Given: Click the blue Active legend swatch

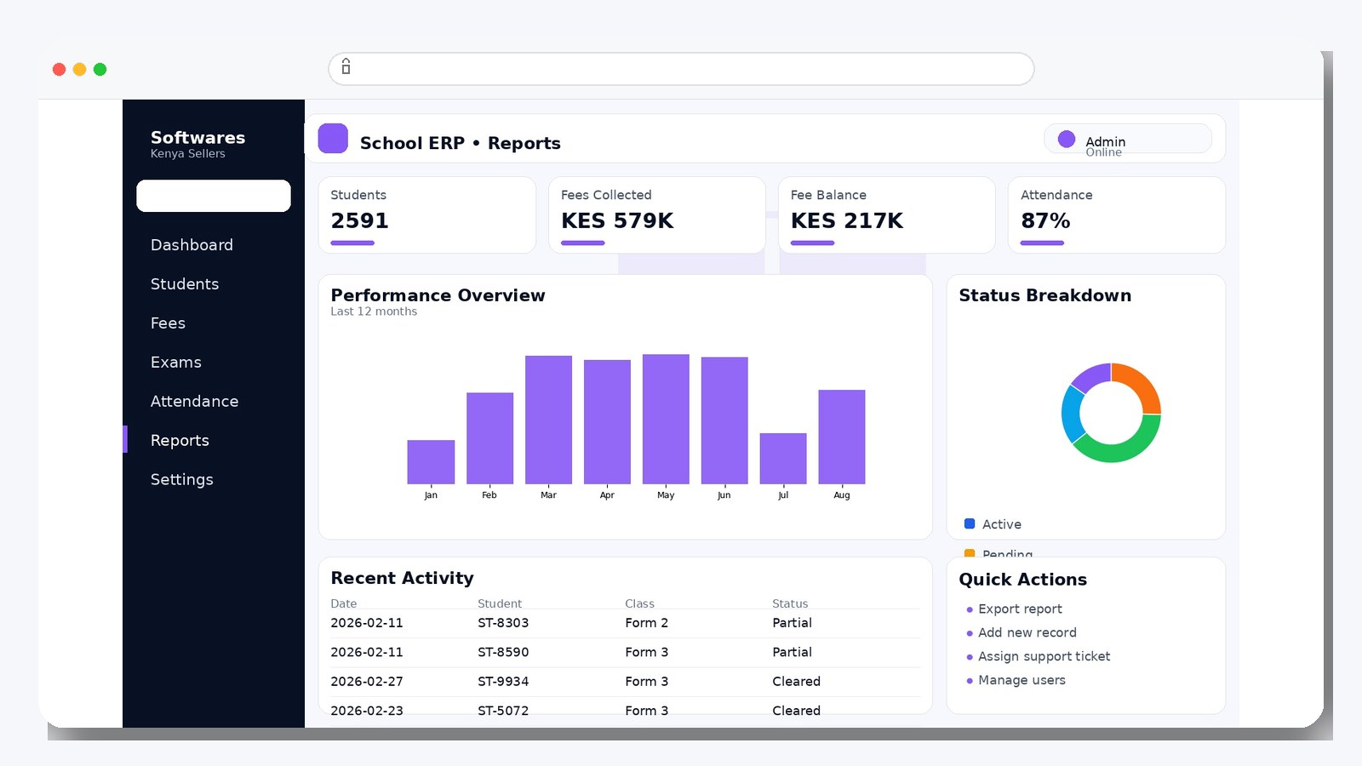Looking at the screenshot, I should [969, 524].
